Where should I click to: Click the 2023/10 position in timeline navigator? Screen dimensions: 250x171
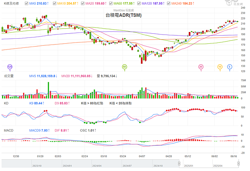pyautogui.click(x=37, y=166)
